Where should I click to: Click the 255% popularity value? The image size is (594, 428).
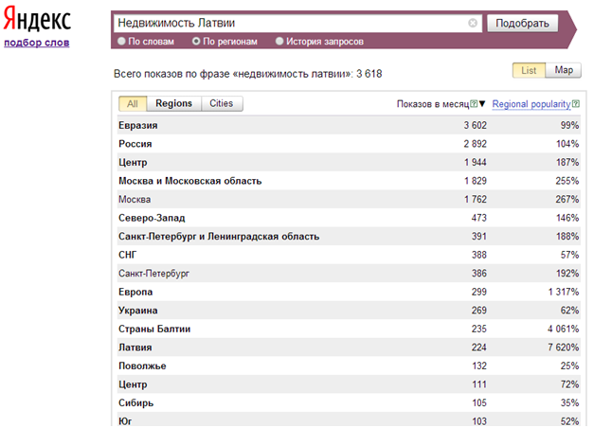(567, 181)
